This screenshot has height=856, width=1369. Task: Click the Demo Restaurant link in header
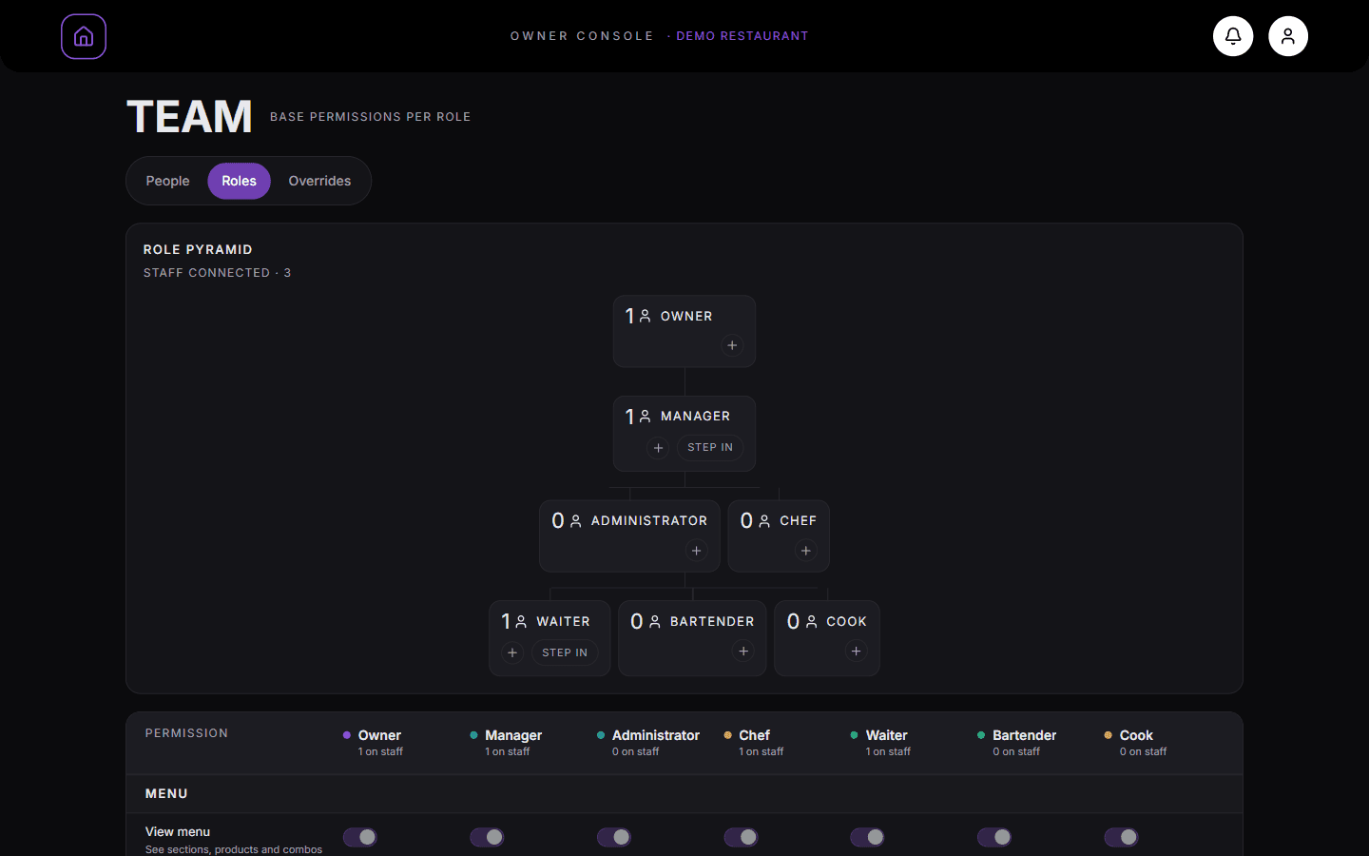(742, 36)
